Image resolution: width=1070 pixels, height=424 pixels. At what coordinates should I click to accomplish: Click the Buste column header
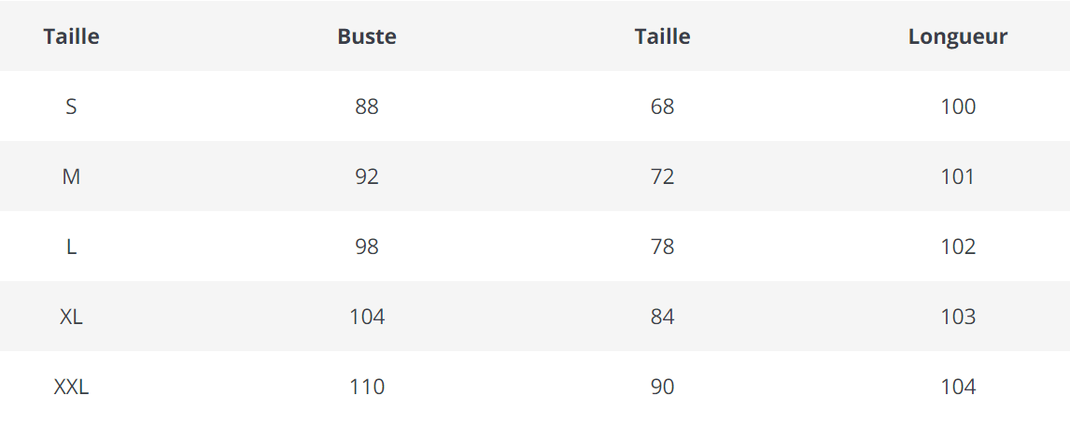(367, 36)
